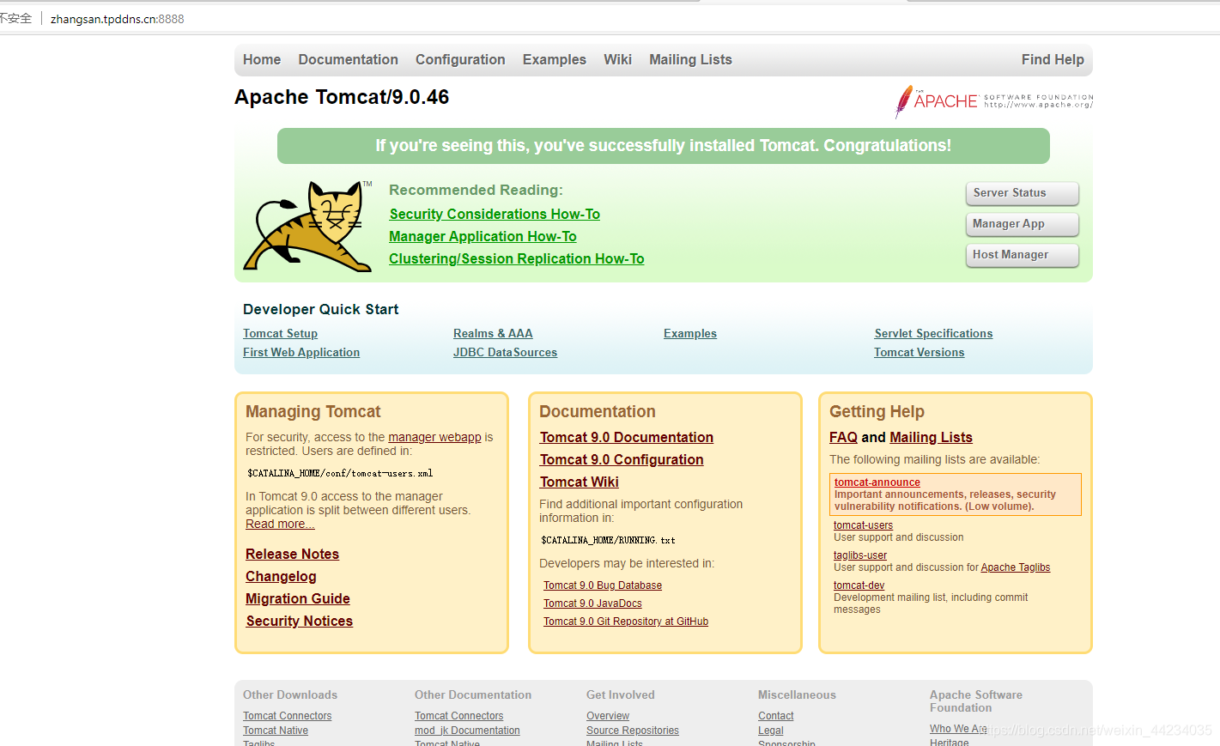1220x746 pixels.
Task: Click the green congratulations banner
Action: coord(663,146)
